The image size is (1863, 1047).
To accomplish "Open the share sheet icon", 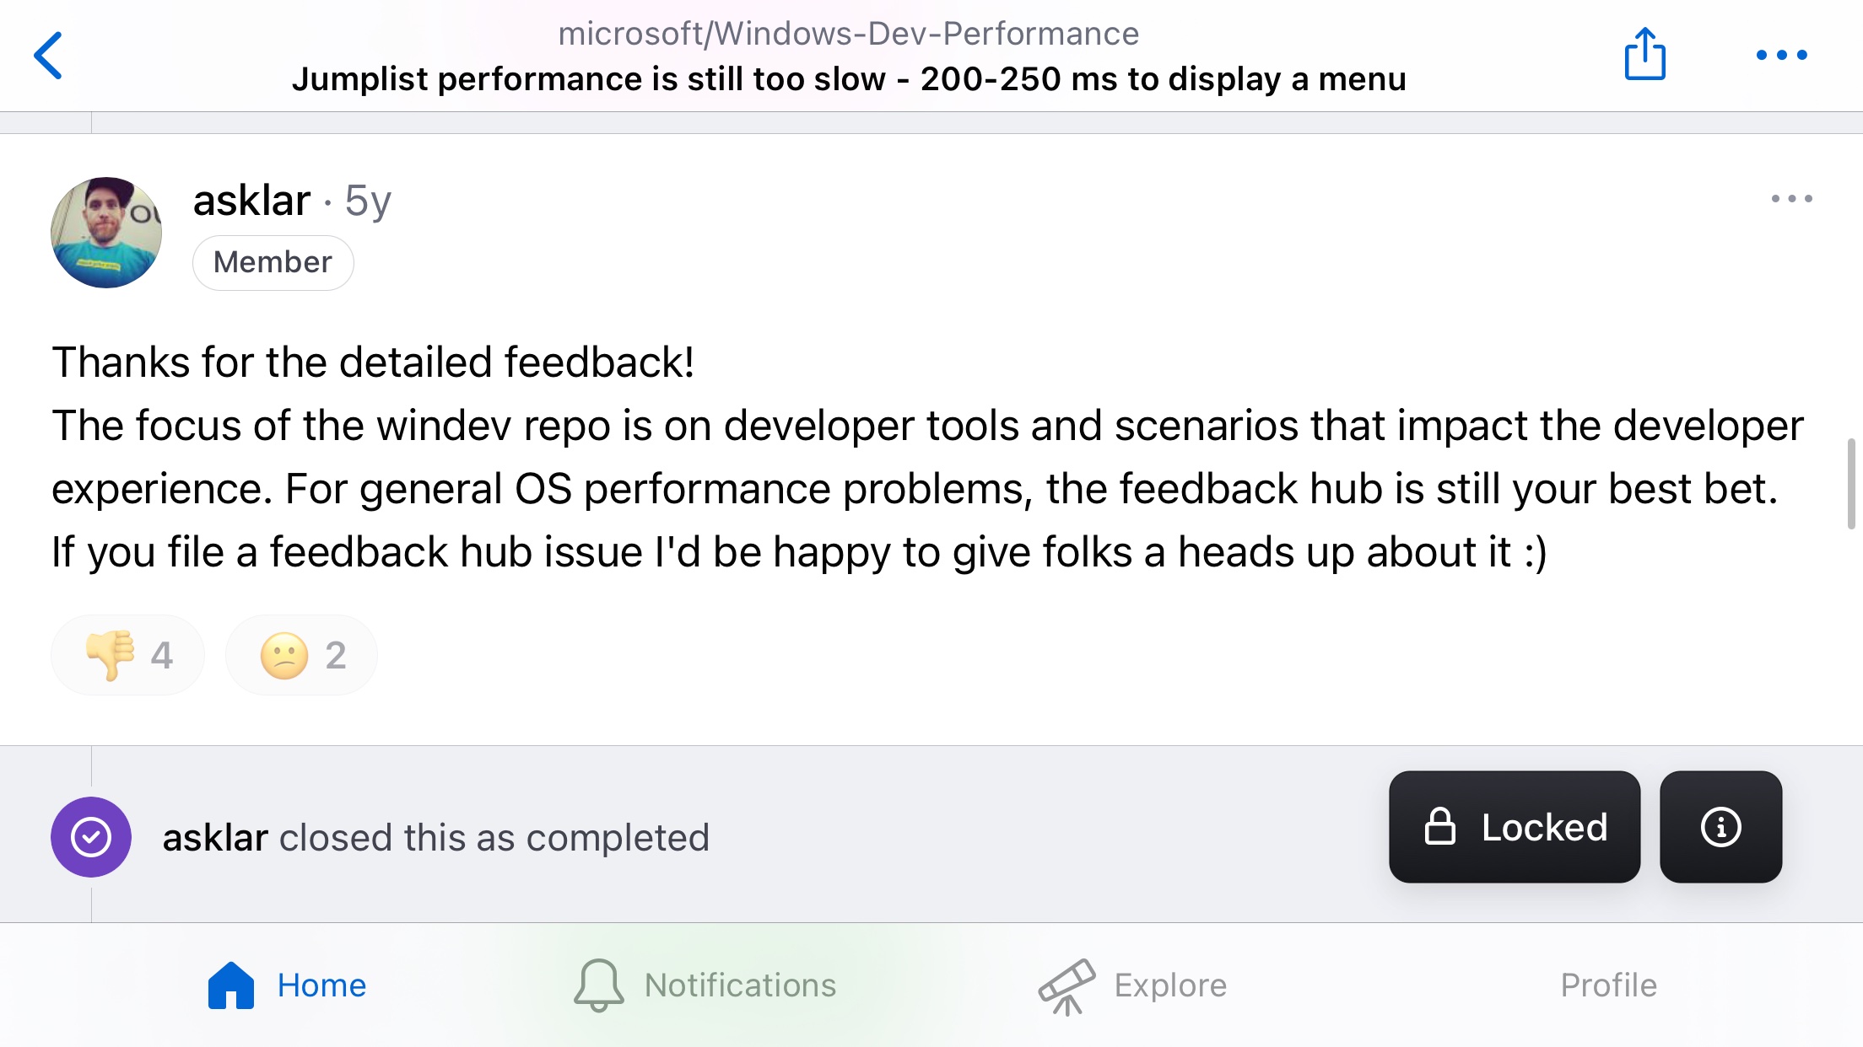I will tap(1644, 54).
